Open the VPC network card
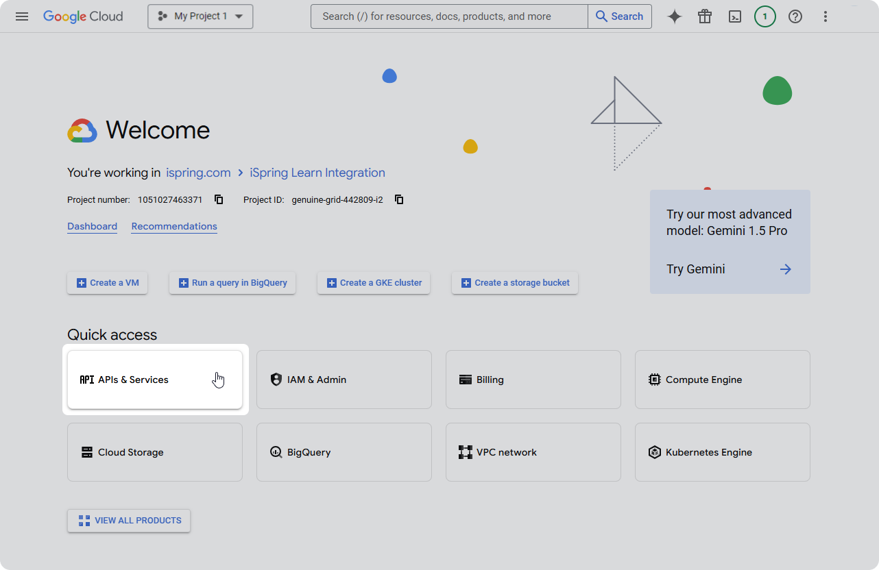 [533, 452]
